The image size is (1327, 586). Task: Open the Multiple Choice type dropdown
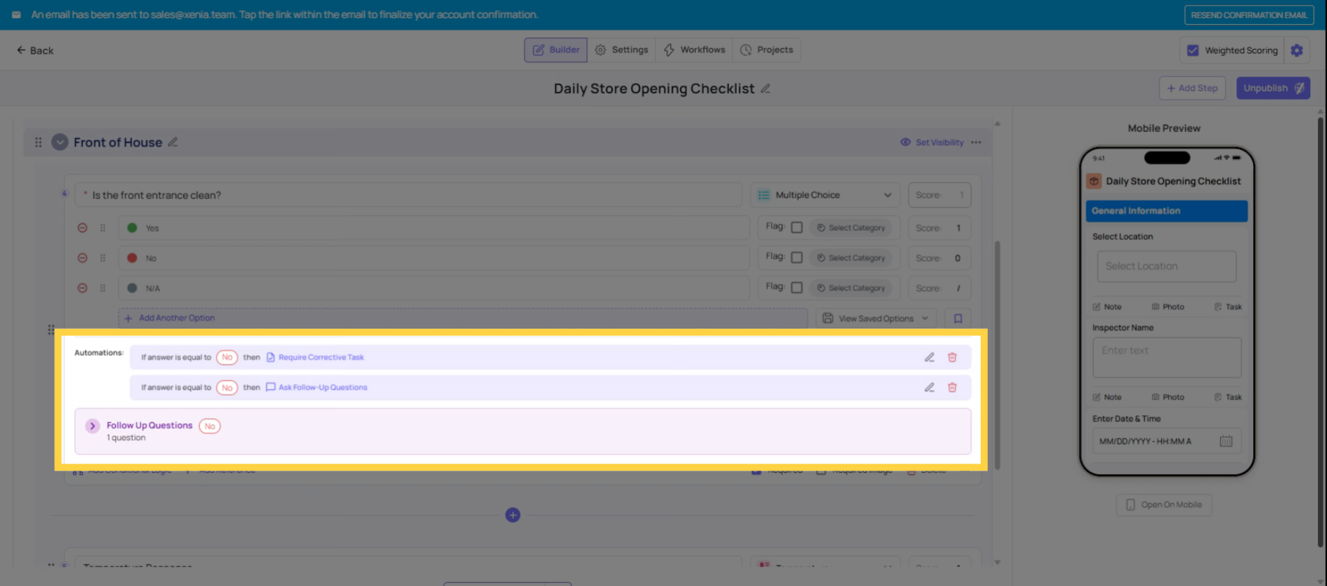coord(825,196)
